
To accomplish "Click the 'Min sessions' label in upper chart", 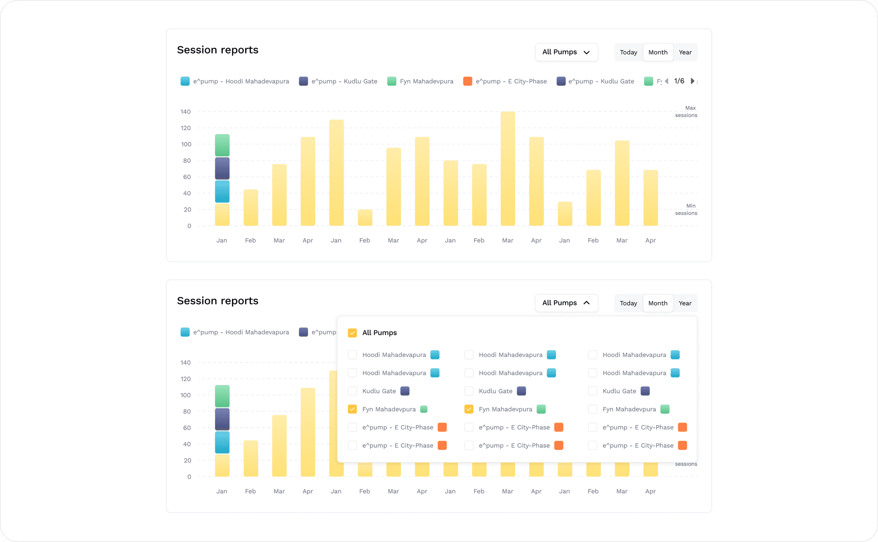I will pyautogui.click(x=686, y=210).
